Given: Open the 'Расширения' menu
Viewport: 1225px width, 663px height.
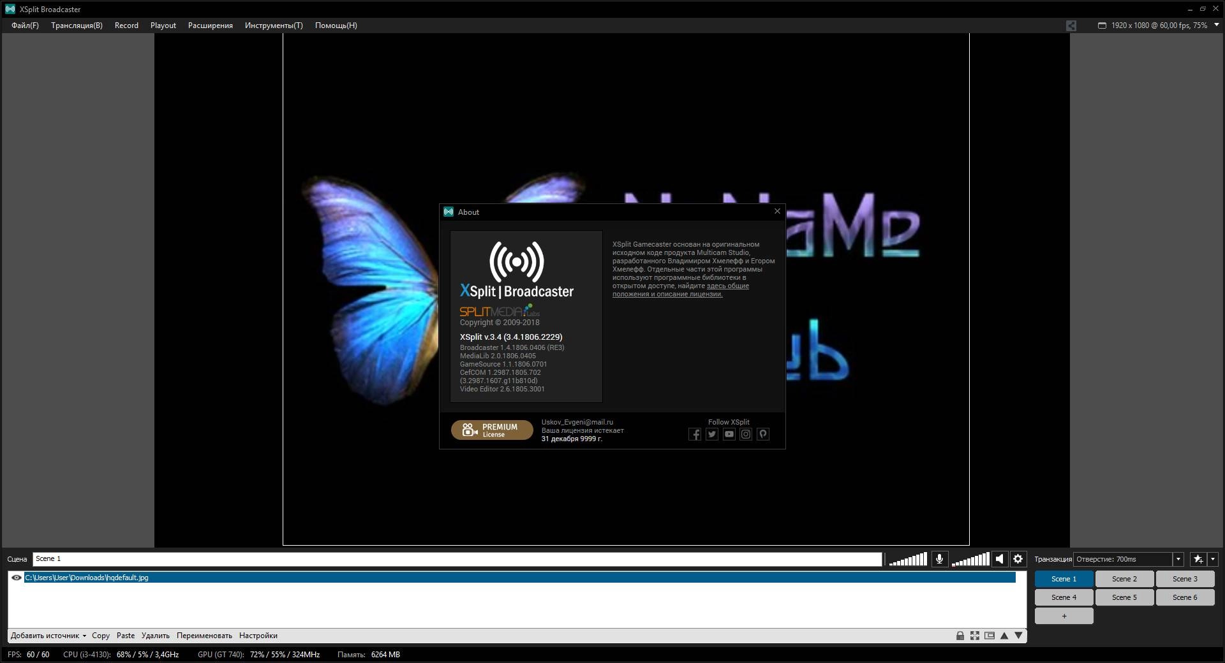Looking at the screenshot, I should [x=211, y=25].
